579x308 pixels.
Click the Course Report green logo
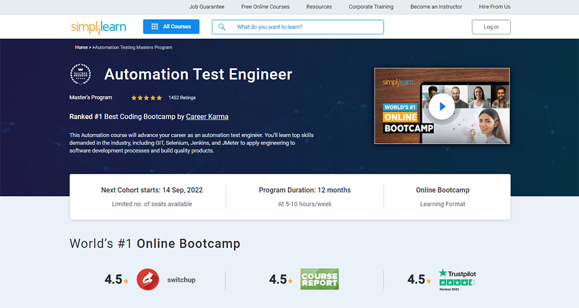(x=319, y=279)
